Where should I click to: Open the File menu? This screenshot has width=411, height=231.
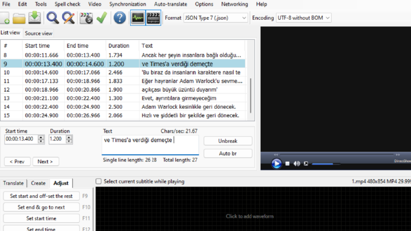coord(6,4)
